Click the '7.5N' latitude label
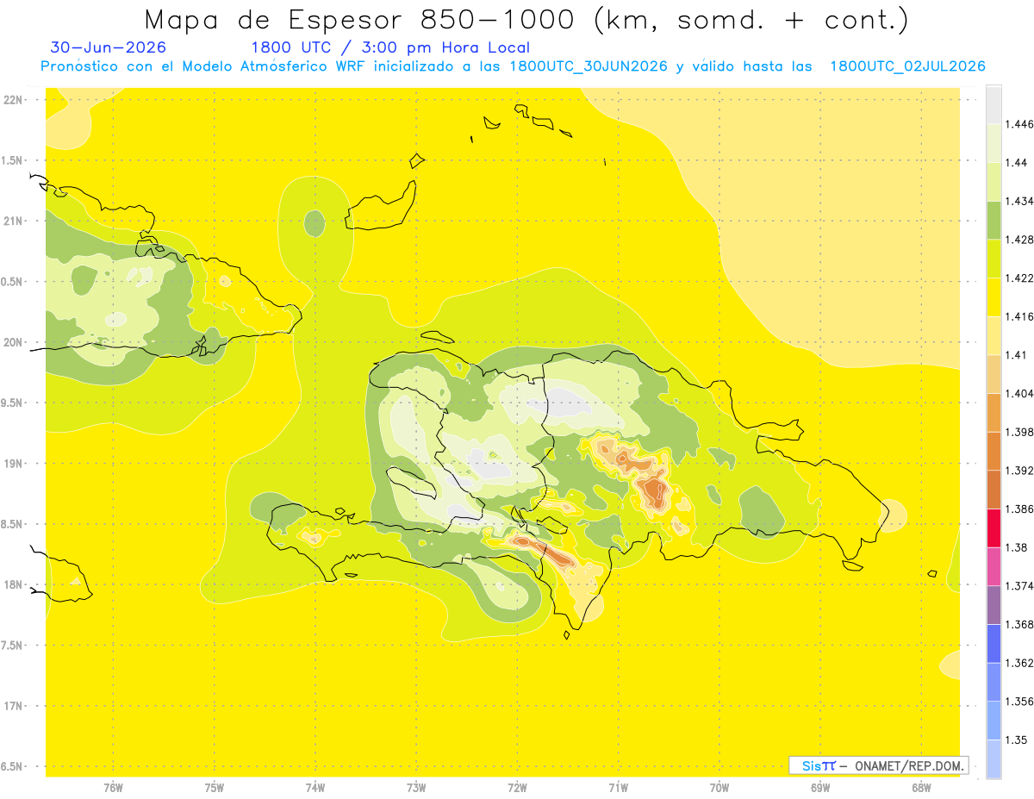The image size is (1034, 799). (13, 646)
